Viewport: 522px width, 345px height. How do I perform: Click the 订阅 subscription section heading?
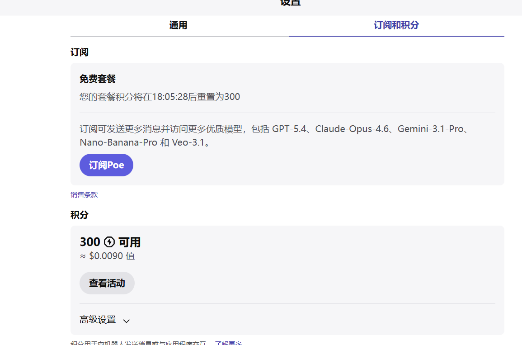click(80, 52)
